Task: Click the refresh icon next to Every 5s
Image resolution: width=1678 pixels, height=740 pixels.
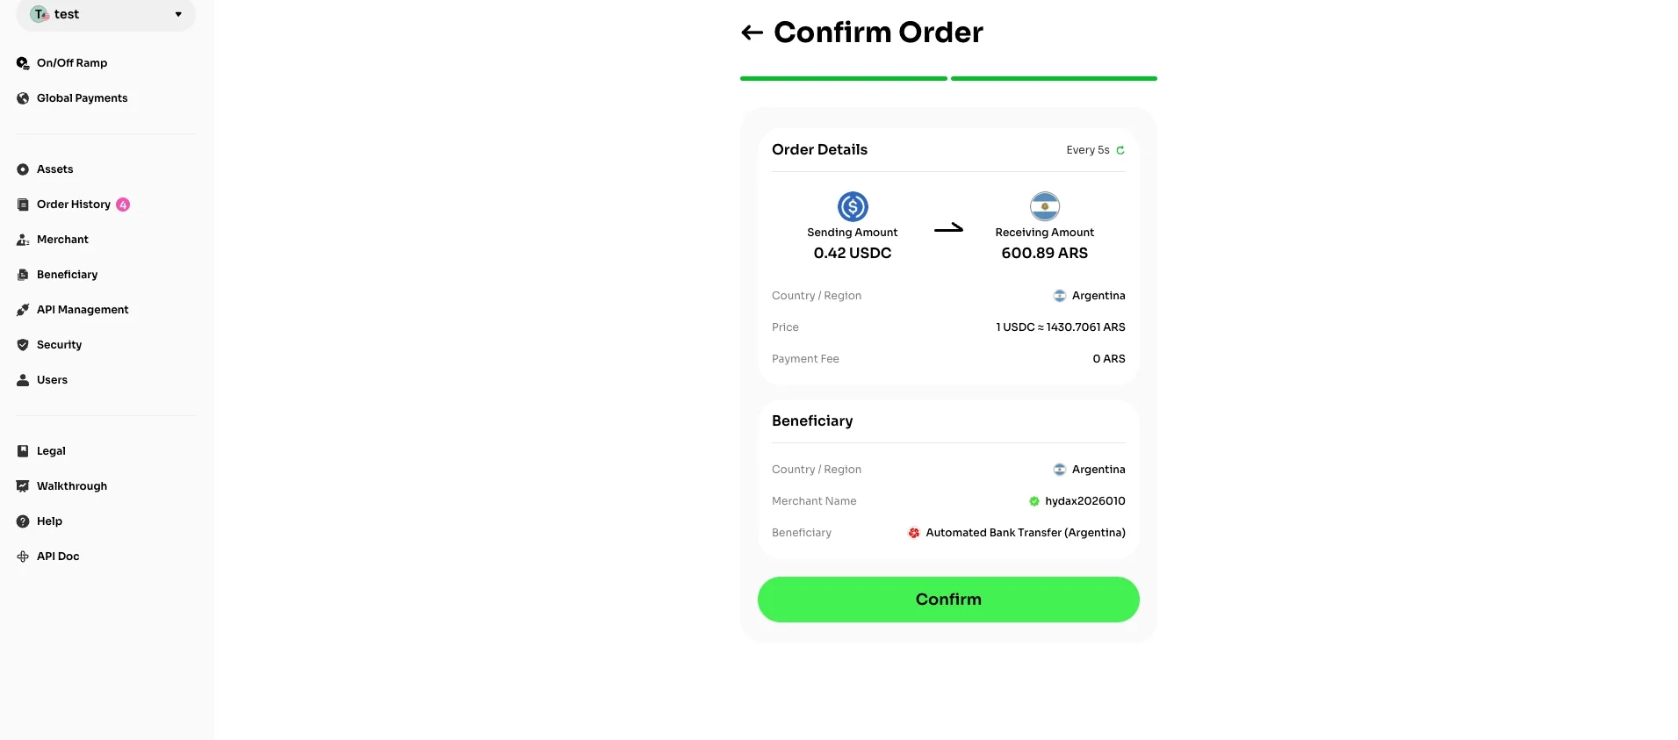Action: point(1120,150)
